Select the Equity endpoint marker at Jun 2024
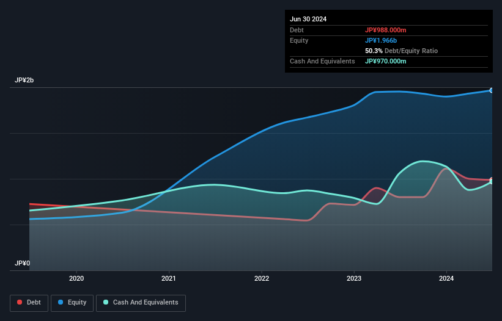This screenshot has width=502, height=321. [492, 91]
